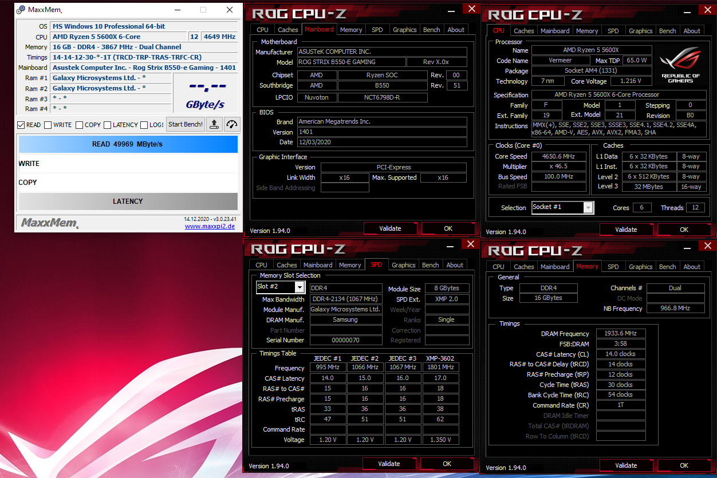
Task: Click the BIOS date 12/03/2020 field
Action: (382, 142)
